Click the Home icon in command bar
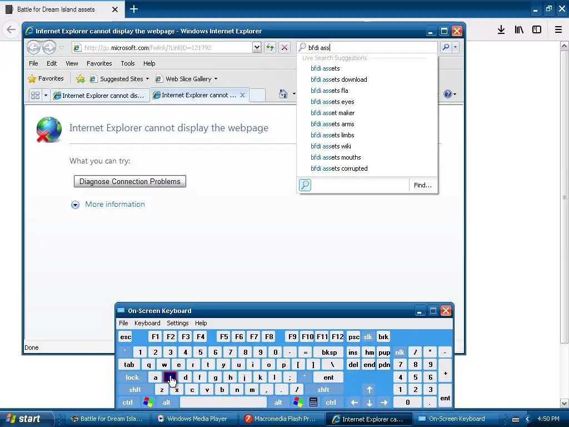Screen dimensions: 569x427 click(283, 94)
